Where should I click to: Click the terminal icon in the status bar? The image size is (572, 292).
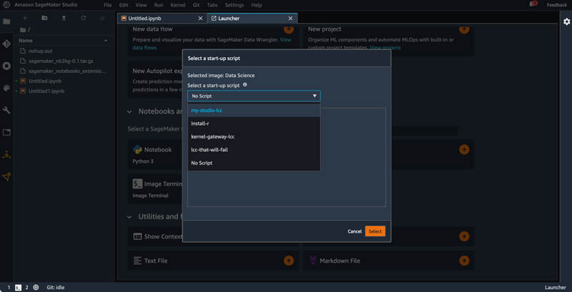click(x=18, y=287)
